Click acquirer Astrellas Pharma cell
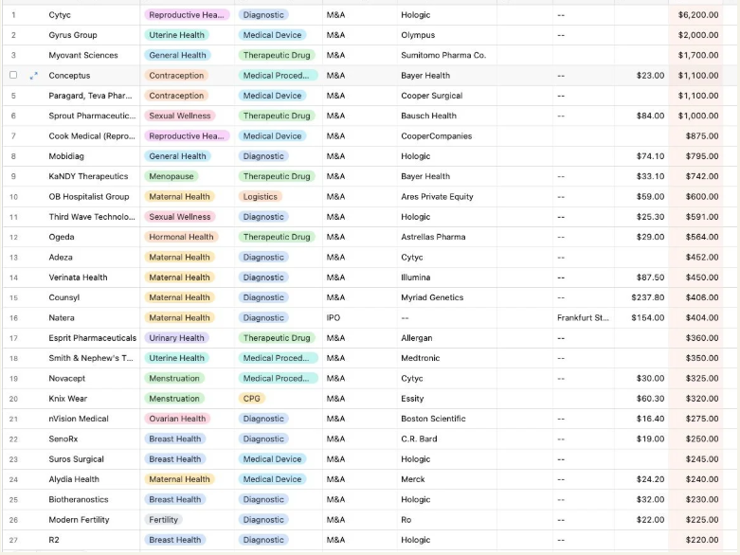The height and width of the screenshot is (555, 740). [x=433, y=237]
